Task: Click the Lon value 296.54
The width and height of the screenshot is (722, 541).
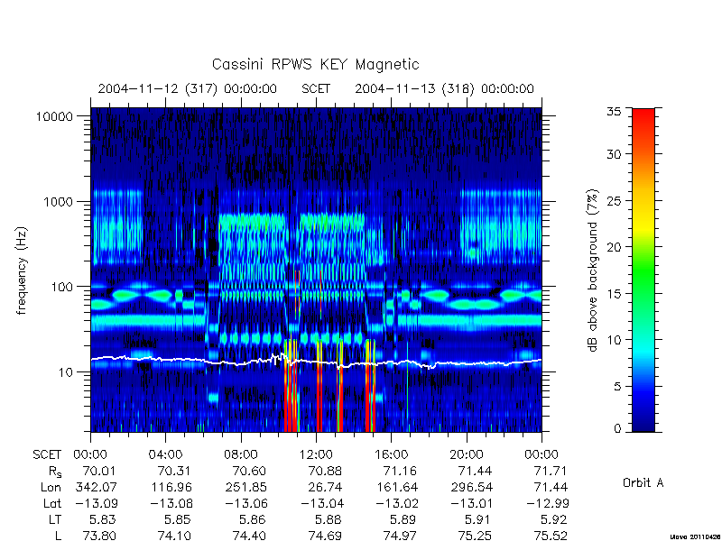Action: tap(472, 487)
